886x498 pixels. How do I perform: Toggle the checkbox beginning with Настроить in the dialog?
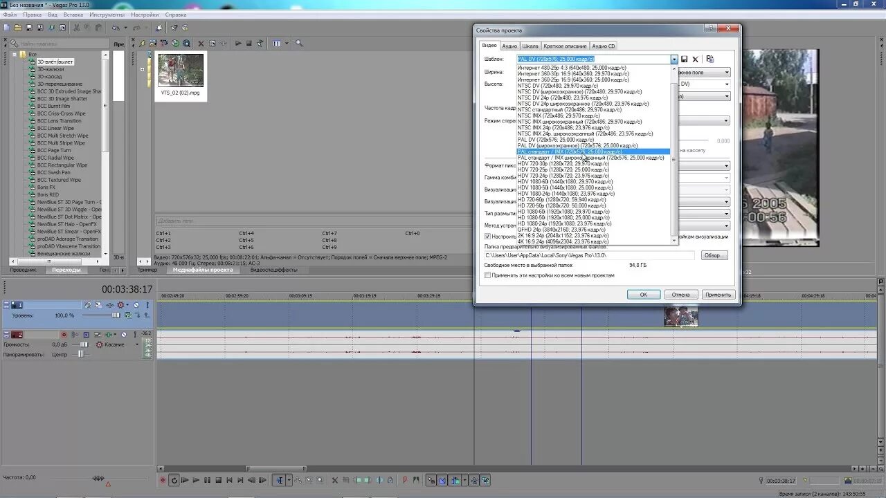488,236
